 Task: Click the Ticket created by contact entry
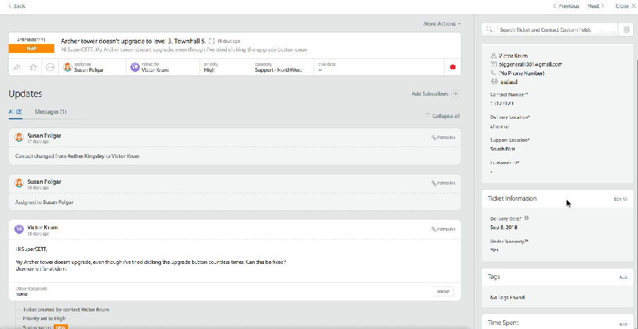[66, 309]
